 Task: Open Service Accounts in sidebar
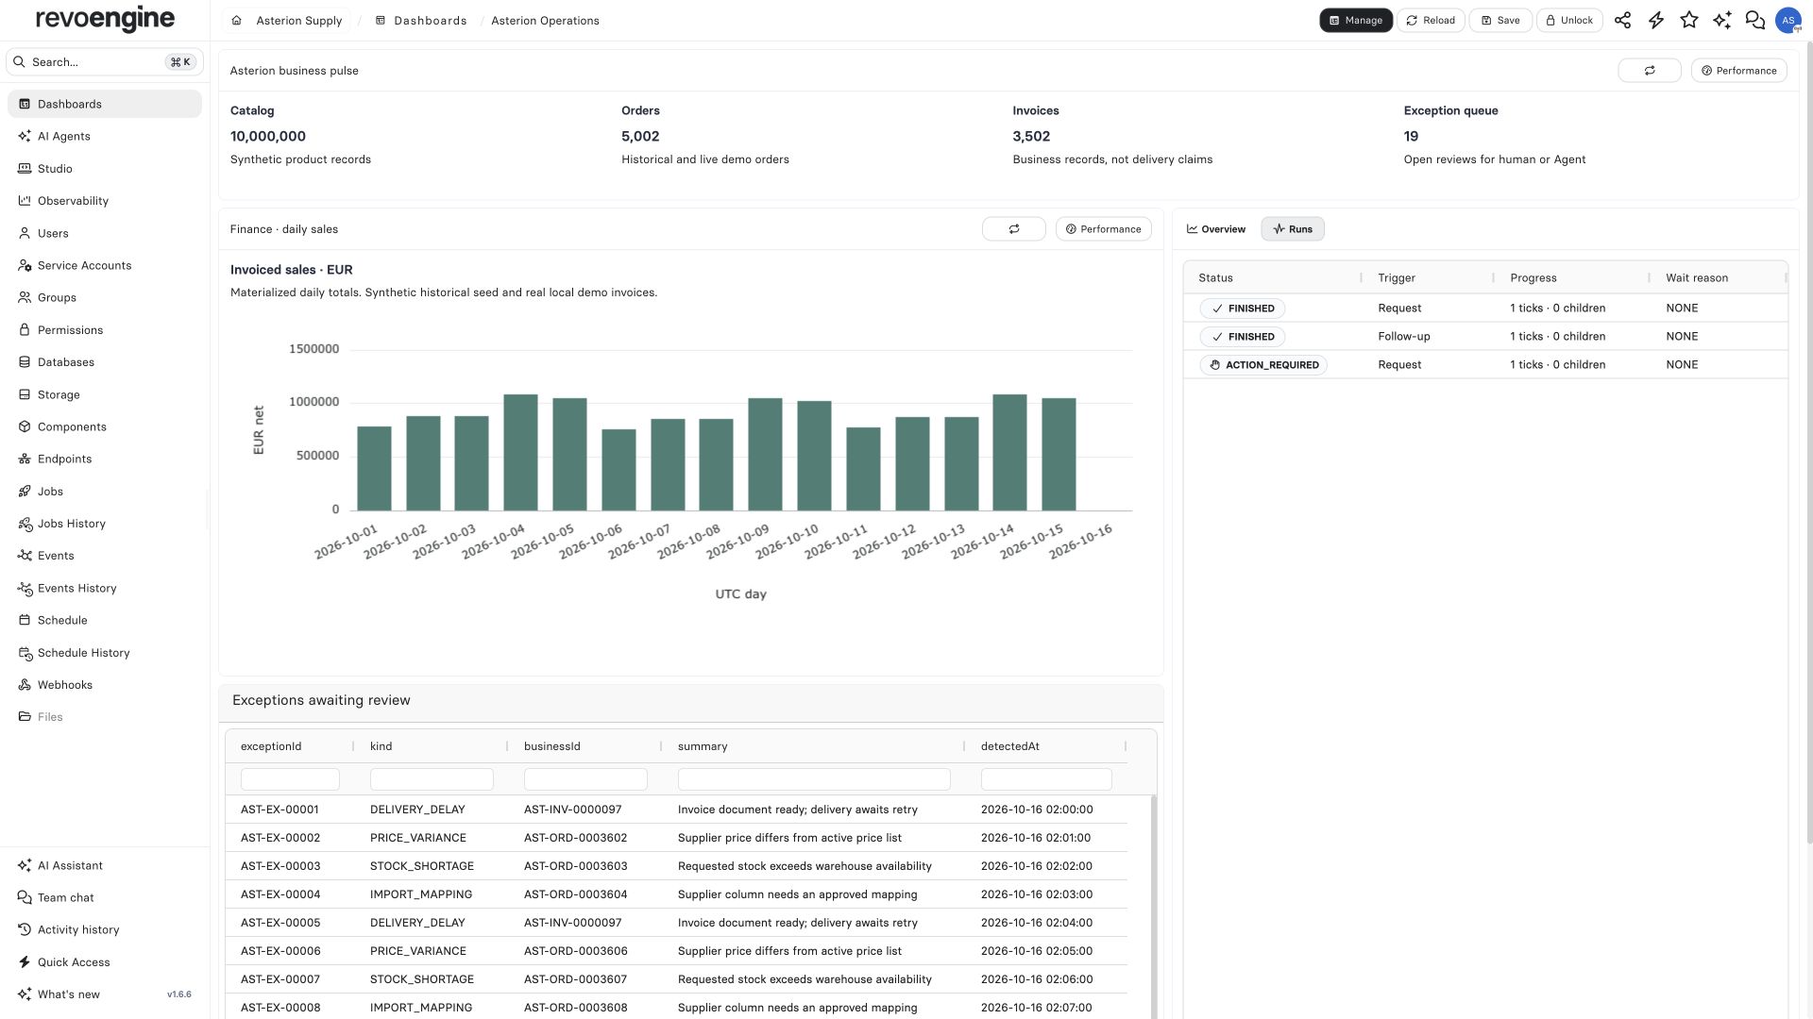[105, 265]
